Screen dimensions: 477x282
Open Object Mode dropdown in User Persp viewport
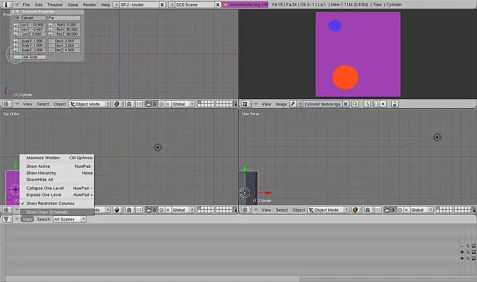click(327, 210)
